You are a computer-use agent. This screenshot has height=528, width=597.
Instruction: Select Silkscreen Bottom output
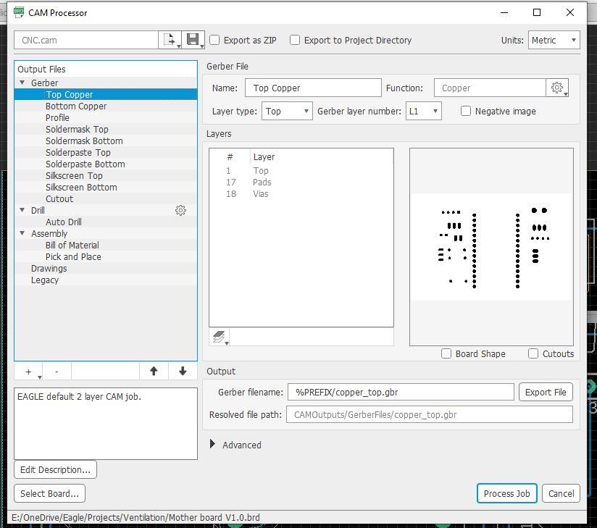(x=106, y=188)
